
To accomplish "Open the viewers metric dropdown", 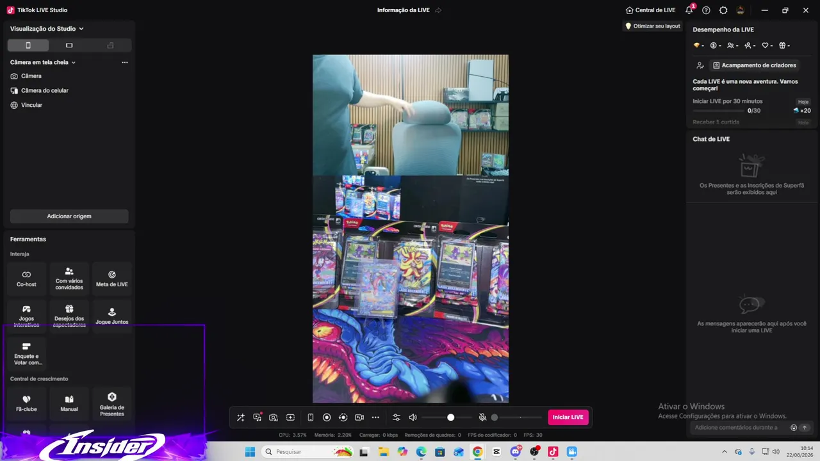I will tap(733, 45).
